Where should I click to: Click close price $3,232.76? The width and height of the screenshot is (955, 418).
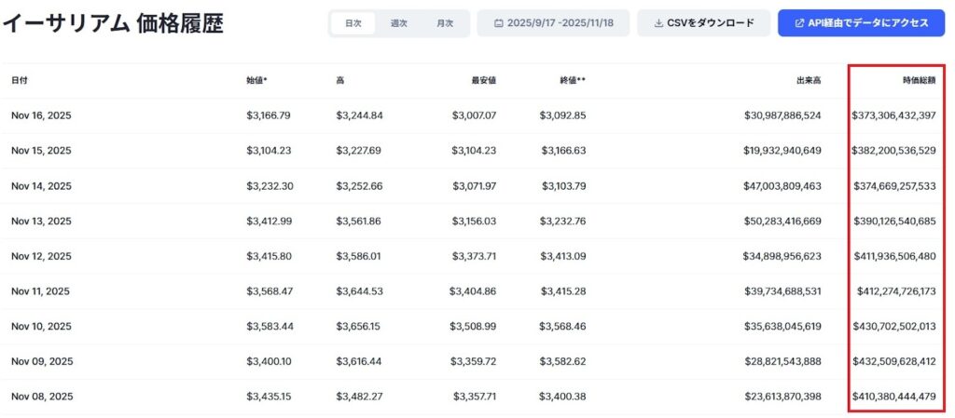[562, 221]
